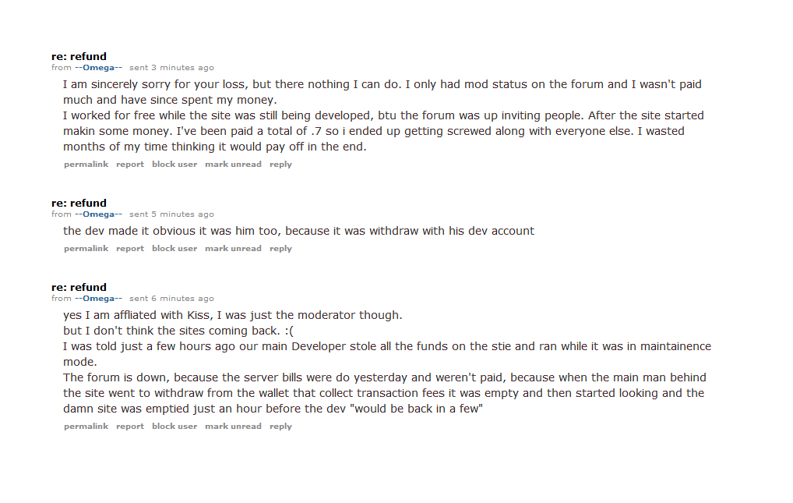Viewport: 793px width, 503px height.
Task: Report the message sent 3 minutes ago
Action: (x=130, y=165)
